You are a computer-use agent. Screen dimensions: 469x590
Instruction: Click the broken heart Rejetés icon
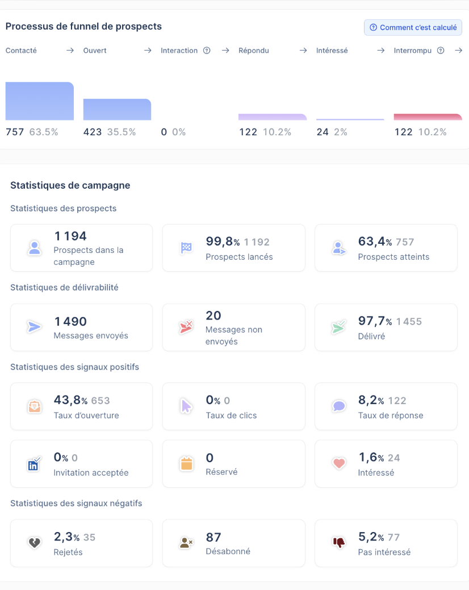click(35, 543)
